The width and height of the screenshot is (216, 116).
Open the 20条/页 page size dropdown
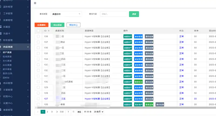[x=99, y=112]
